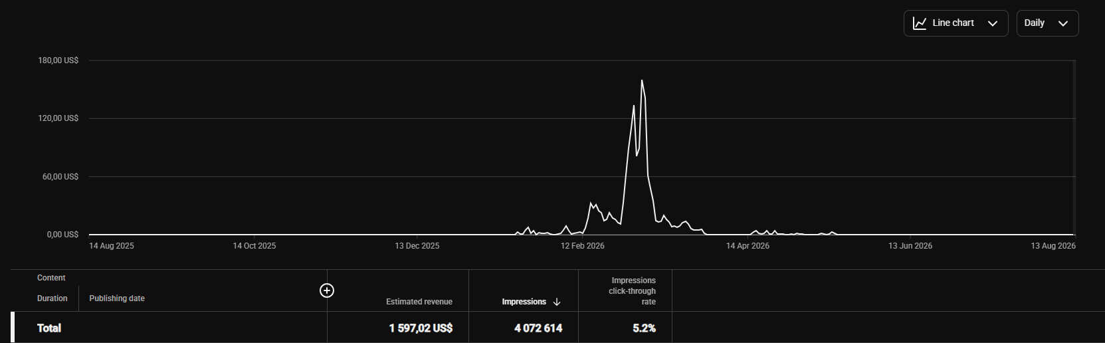
Task: Click the Impressions sort arrow icon
Action: click(557, 302)
